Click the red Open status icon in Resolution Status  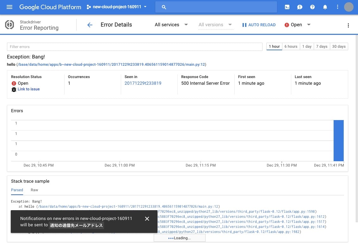[x=14, y=83]
